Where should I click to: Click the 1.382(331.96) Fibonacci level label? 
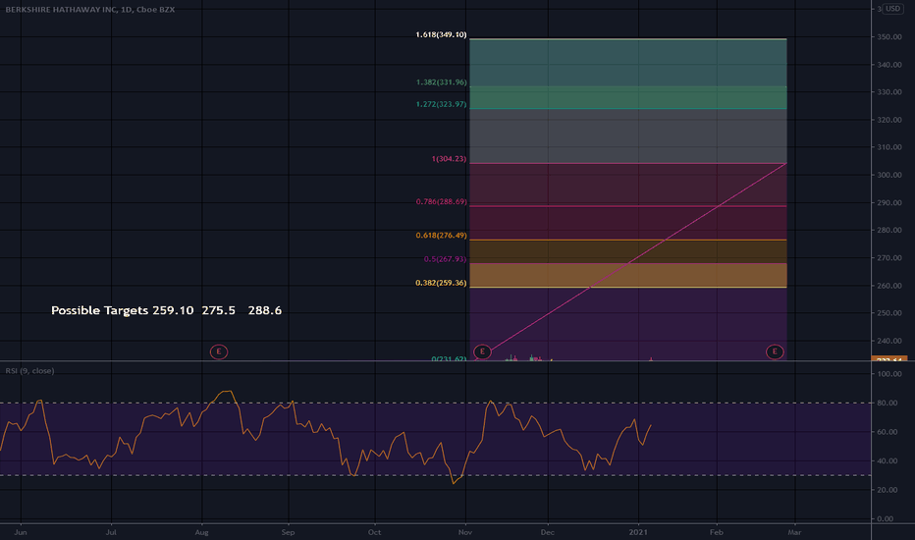(441, 82)
